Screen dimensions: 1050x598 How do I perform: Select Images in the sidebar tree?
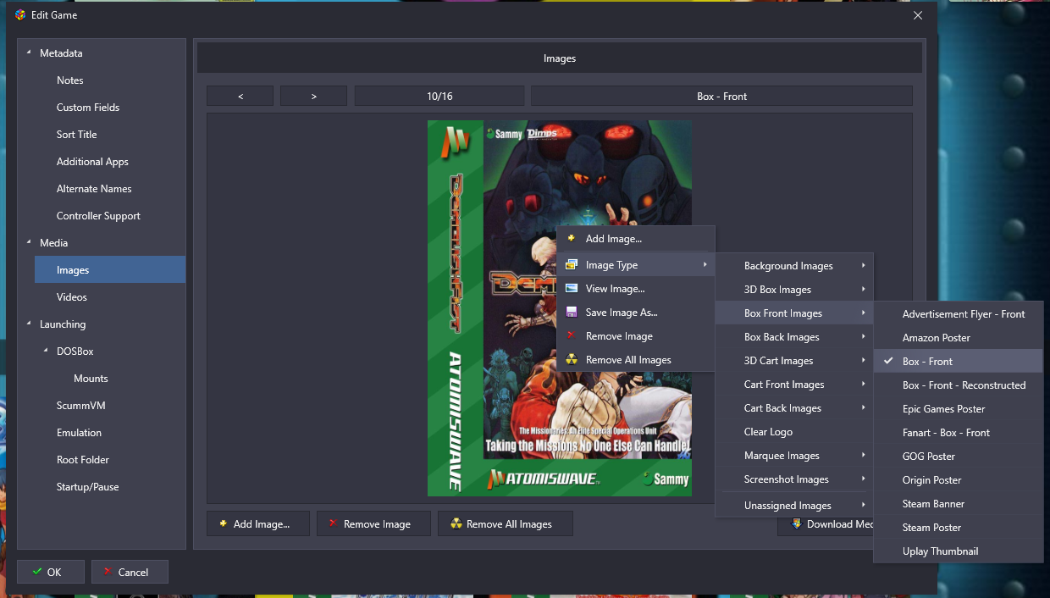click(110, 269)
